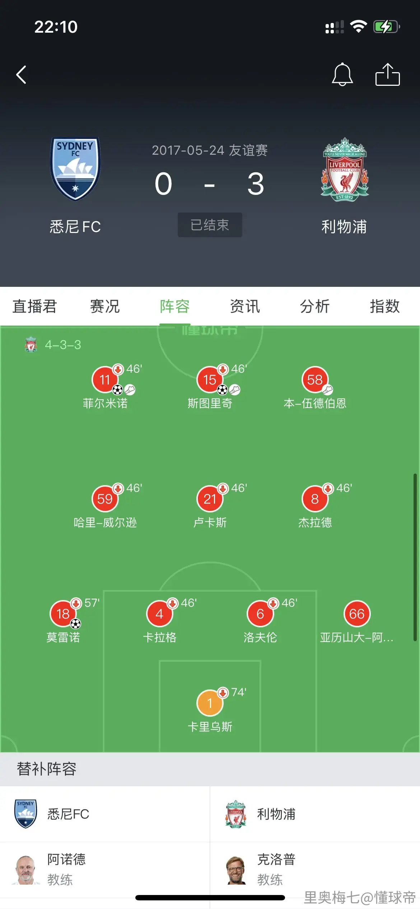This screenshot has height=909, width=420.
Task: Tap the 已结束 status button
Action: click(210, 225)
